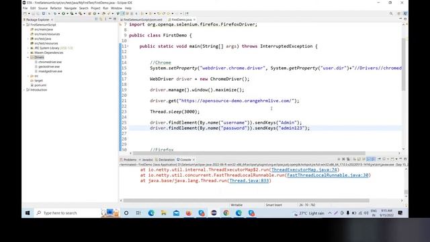Open Eclipse IDE taskbar icon

coord(214,213)
